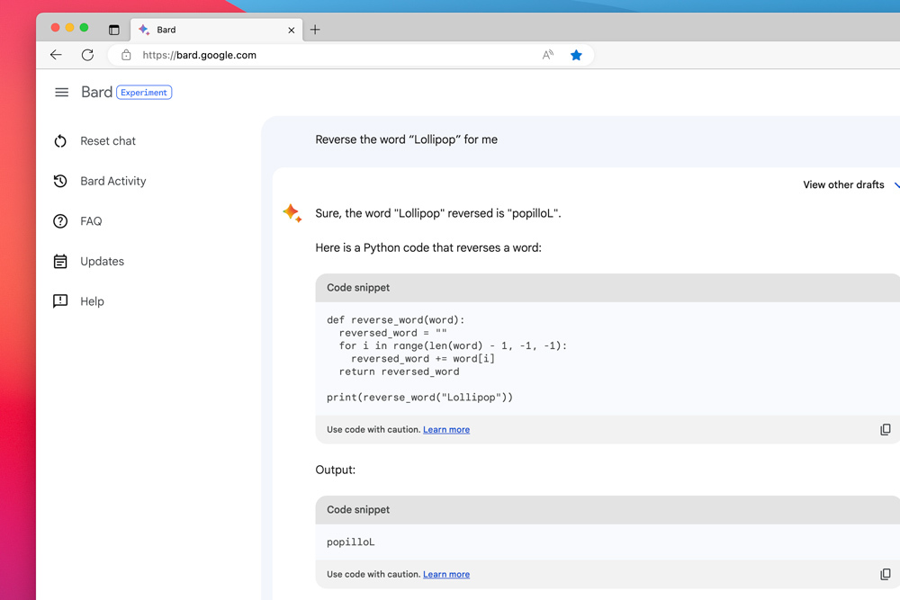Click Learn more under Python code snippet
The width and height of the screenshot is (900, 600).
[446, 430]
